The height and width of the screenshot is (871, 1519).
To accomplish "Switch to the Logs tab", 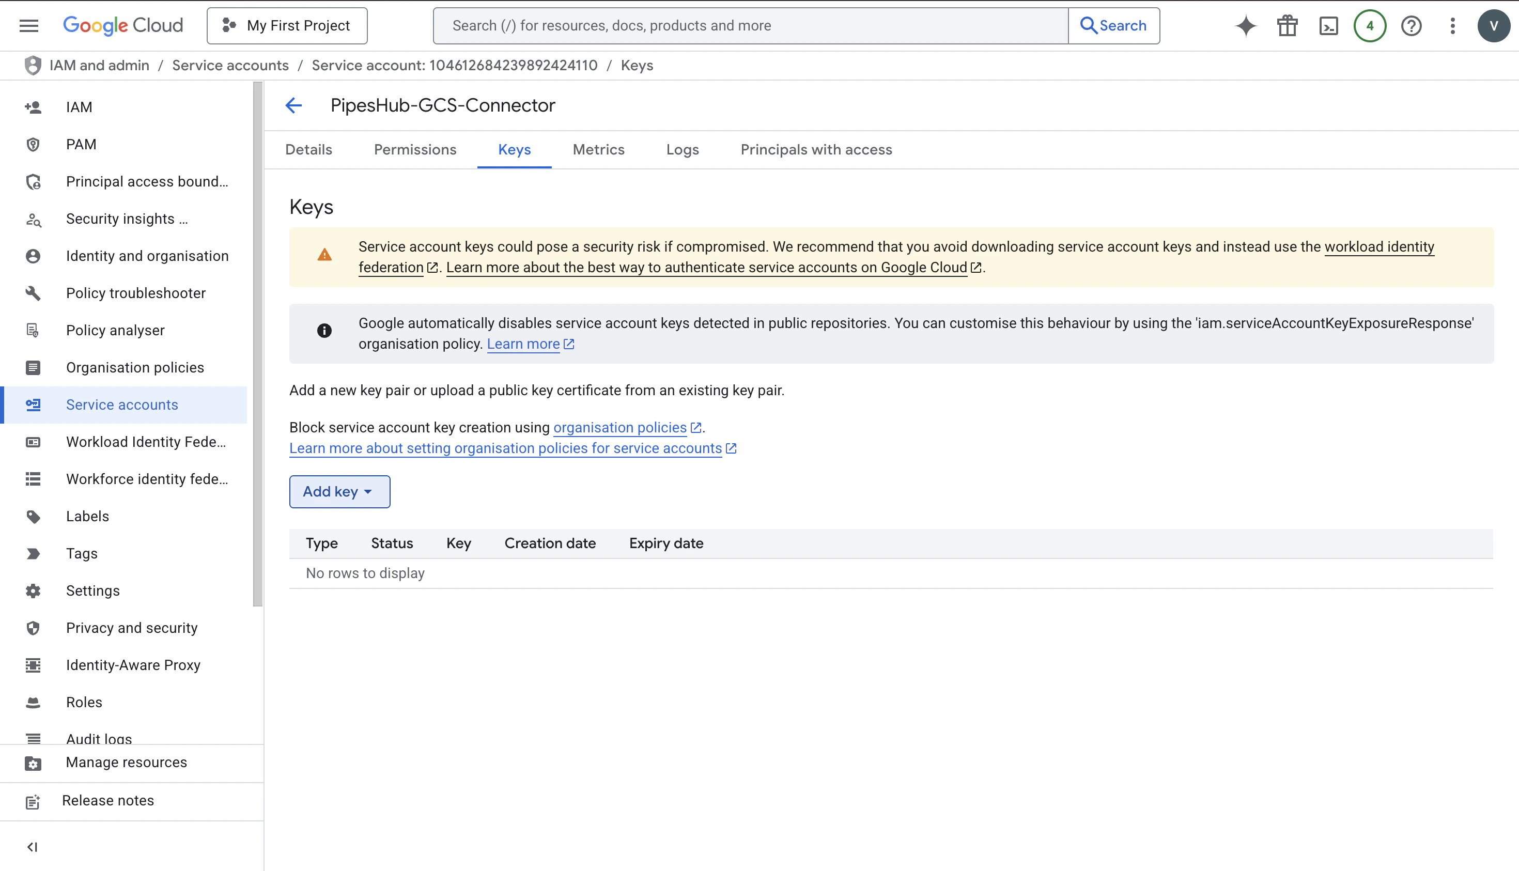I will [683, 149].
